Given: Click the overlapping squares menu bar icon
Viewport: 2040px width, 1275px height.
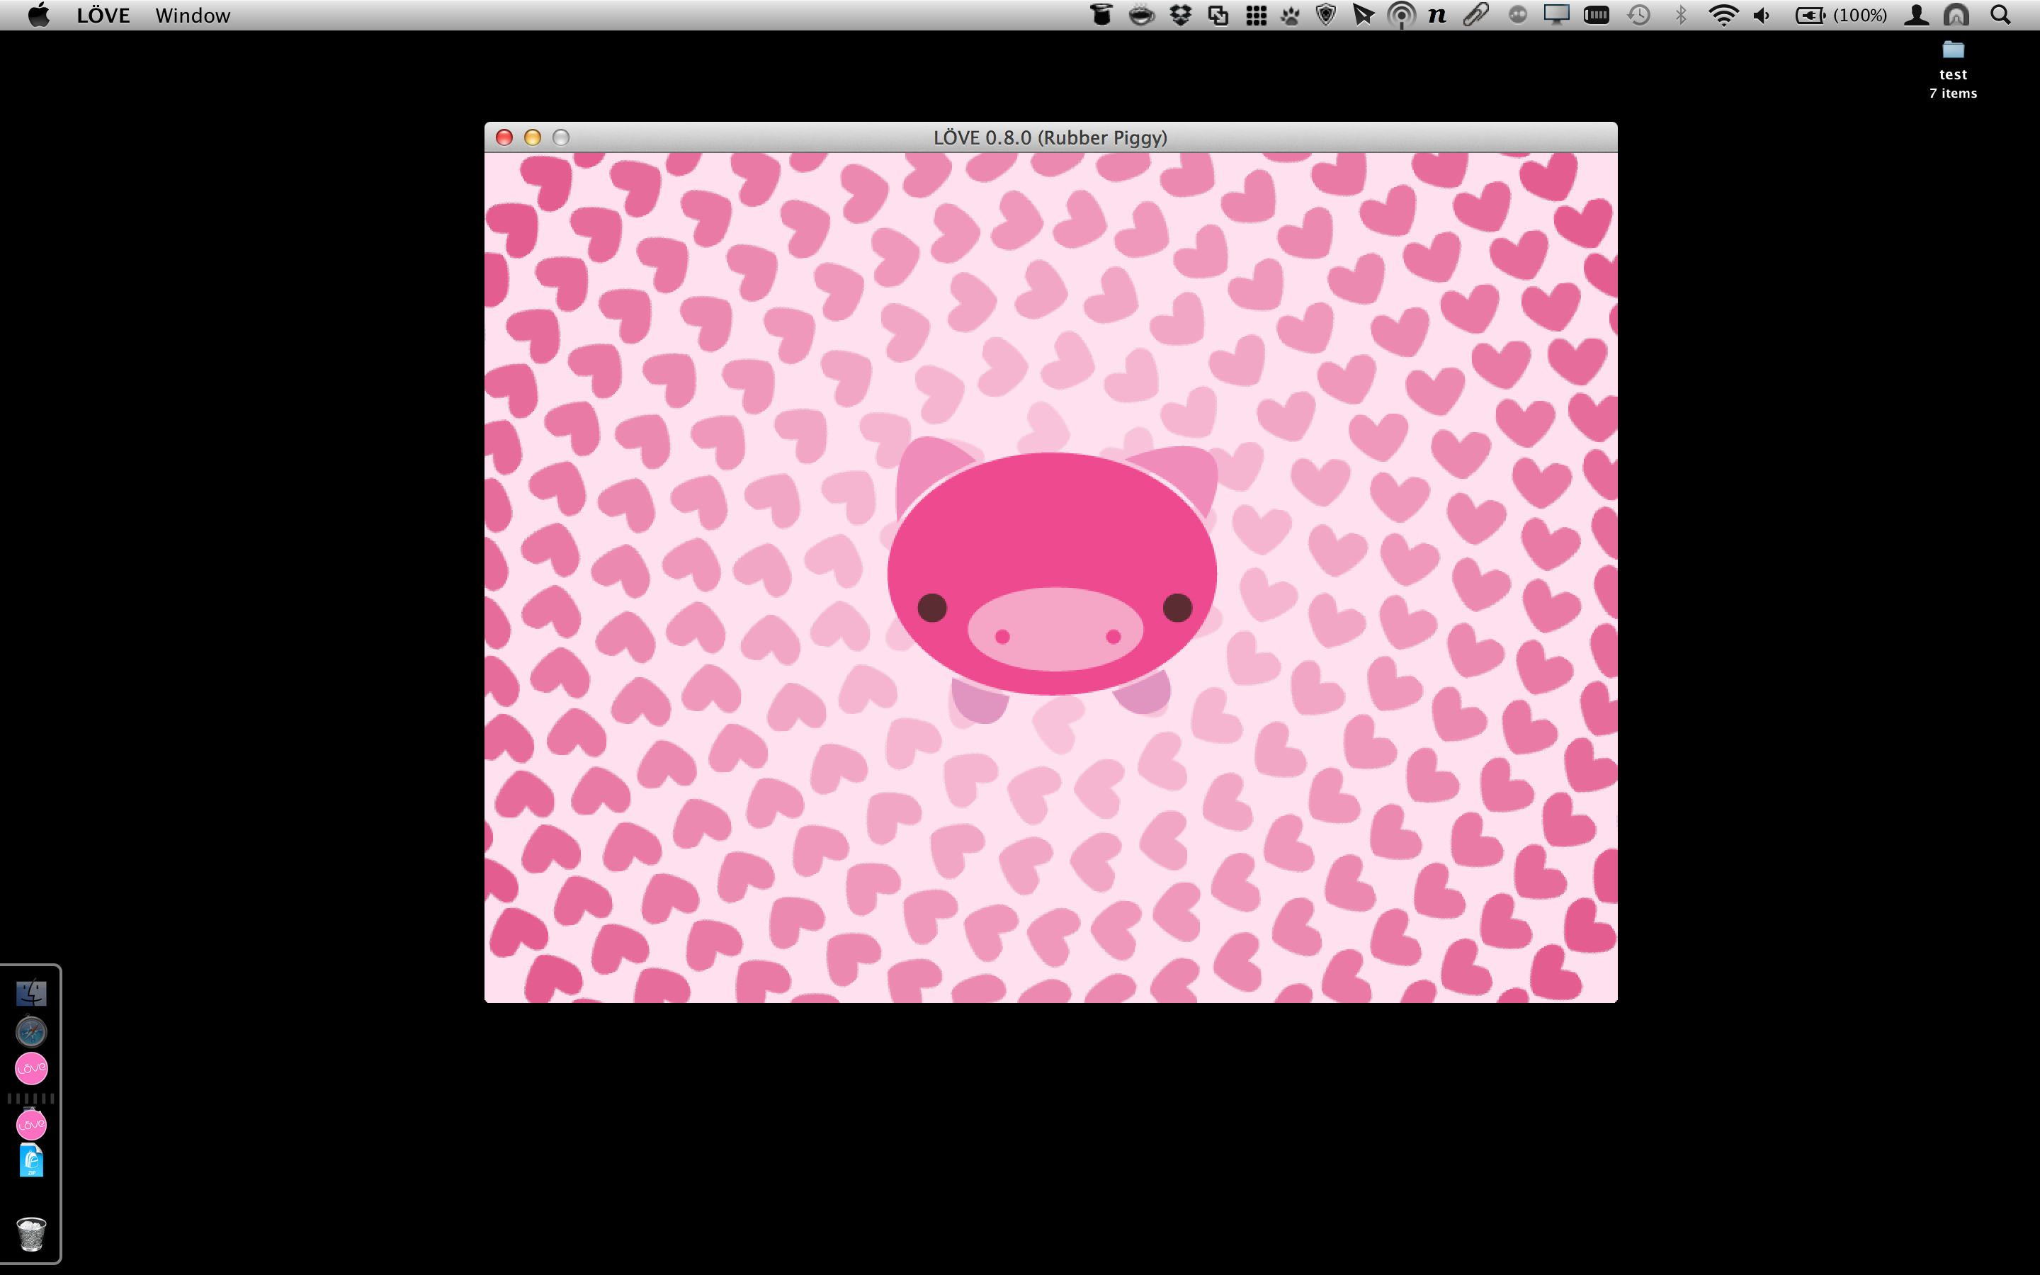Looking at the screenshot, I should tap(1218, 15).
